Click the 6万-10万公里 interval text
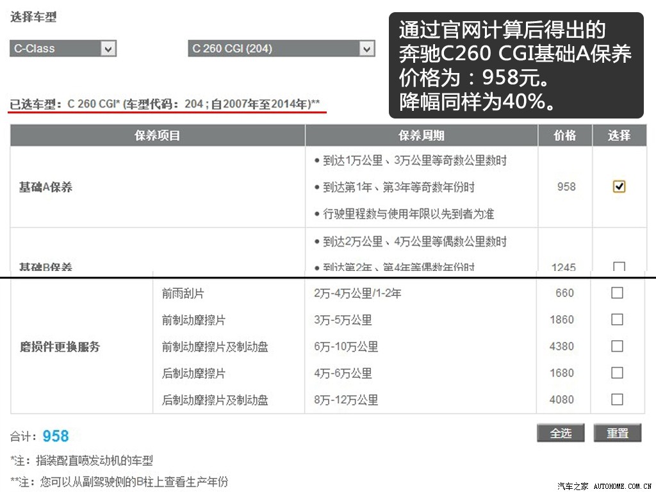This screenshot has height=492, width=656. pyautogui.click(x=346, y=347)
